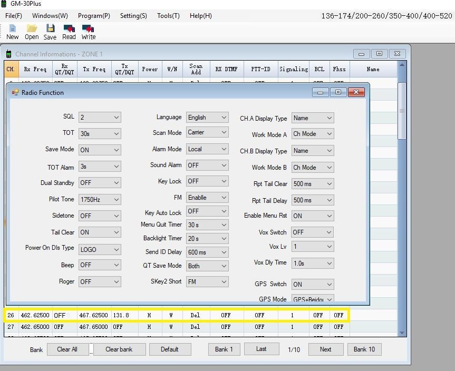455x371 pixels.
Task: Open the Language dropdown
Action: 207,118
